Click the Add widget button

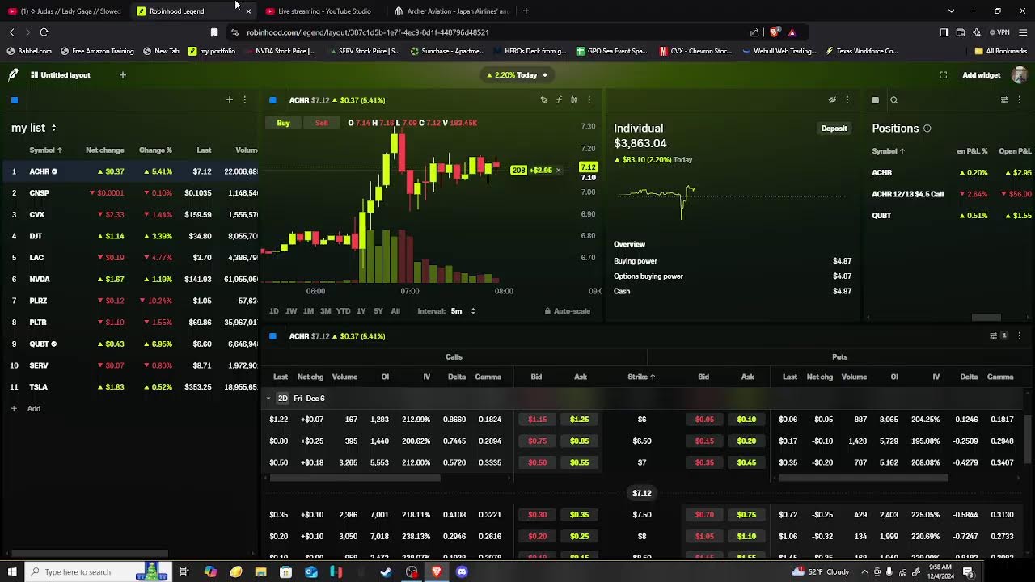coord(982,75)
